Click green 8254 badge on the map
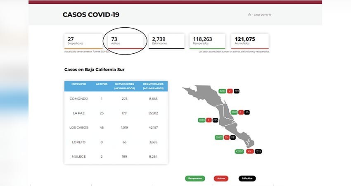This screenshot has height=186, width=351. tap(222, 91)
